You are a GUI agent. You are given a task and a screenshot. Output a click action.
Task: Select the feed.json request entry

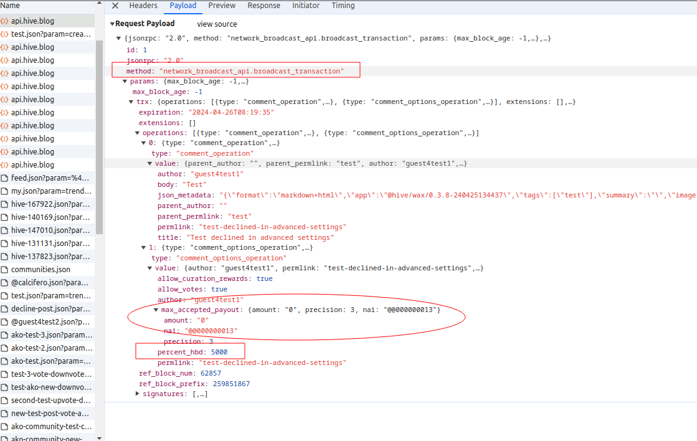click(x=51, y=178)
